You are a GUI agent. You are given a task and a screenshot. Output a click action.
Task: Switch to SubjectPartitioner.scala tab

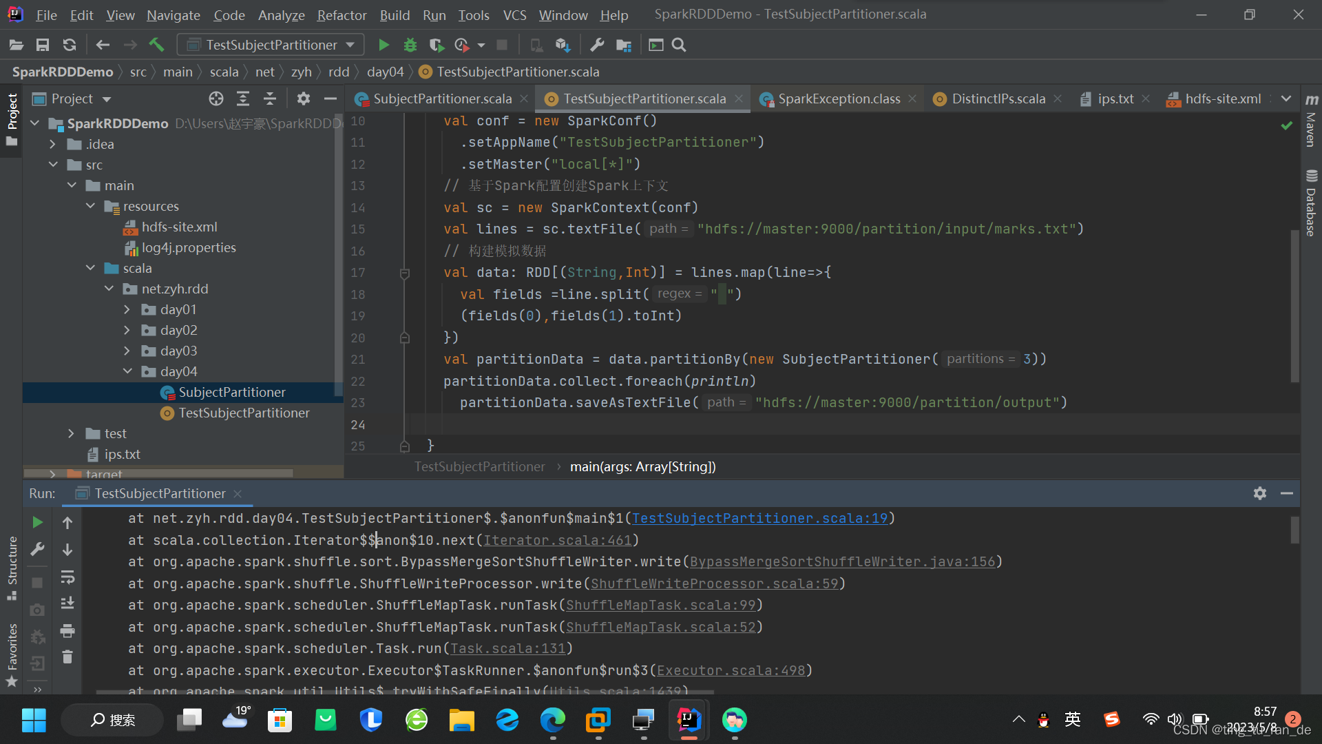click(x=441, y=99)
